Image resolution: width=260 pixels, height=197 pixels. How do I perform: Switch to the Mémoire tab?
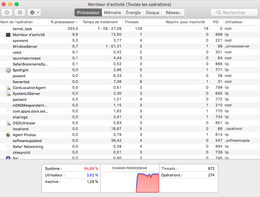(112, 12)
